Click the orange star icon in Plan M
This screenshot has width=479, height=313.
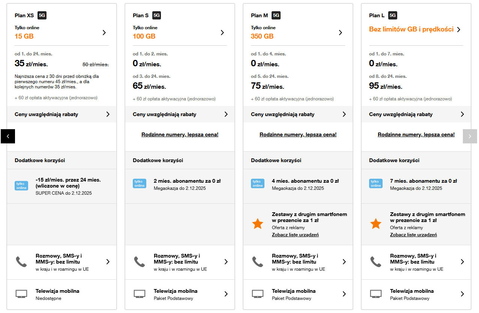pos(258,224)
